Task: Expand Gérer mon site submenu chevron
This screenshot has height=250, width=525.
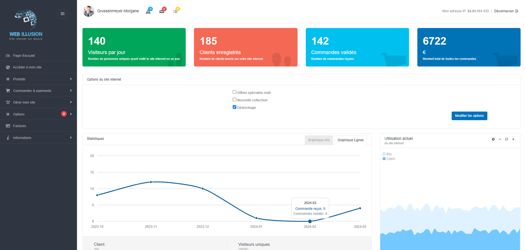Action: pos(71,102)
